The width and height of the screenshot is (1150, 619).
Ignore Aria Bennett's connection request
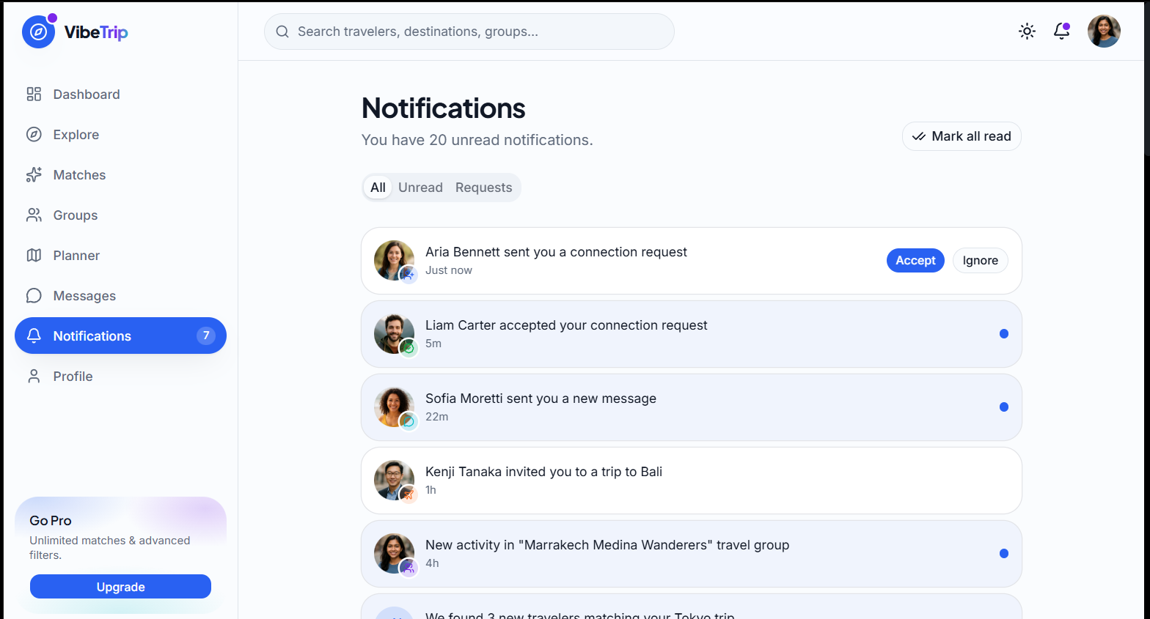point(980,261)
